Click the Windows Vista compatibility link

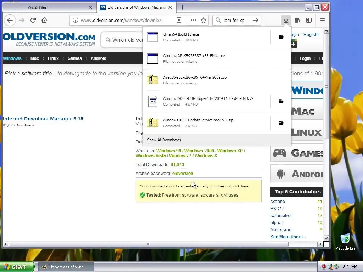(151, 156)
